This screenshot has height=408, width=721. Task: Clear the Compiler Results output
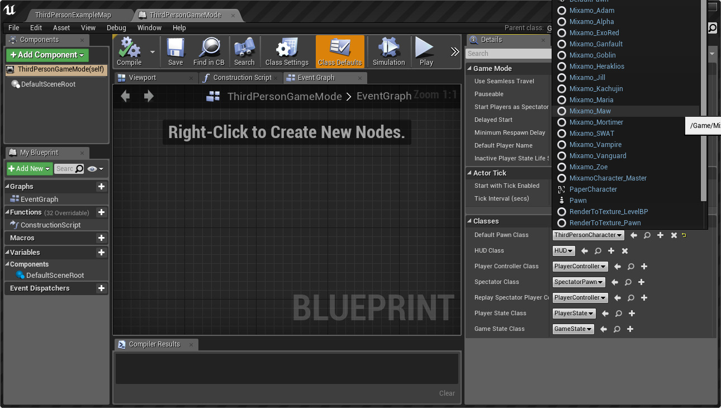(447, 393)
